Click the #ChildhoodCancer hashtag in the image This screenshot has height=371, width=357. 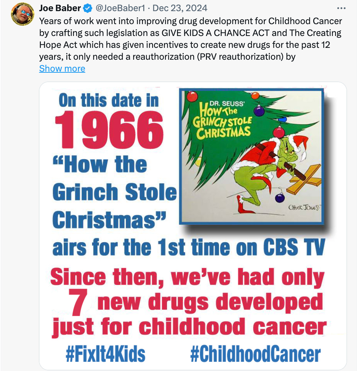tap(255, 354)
